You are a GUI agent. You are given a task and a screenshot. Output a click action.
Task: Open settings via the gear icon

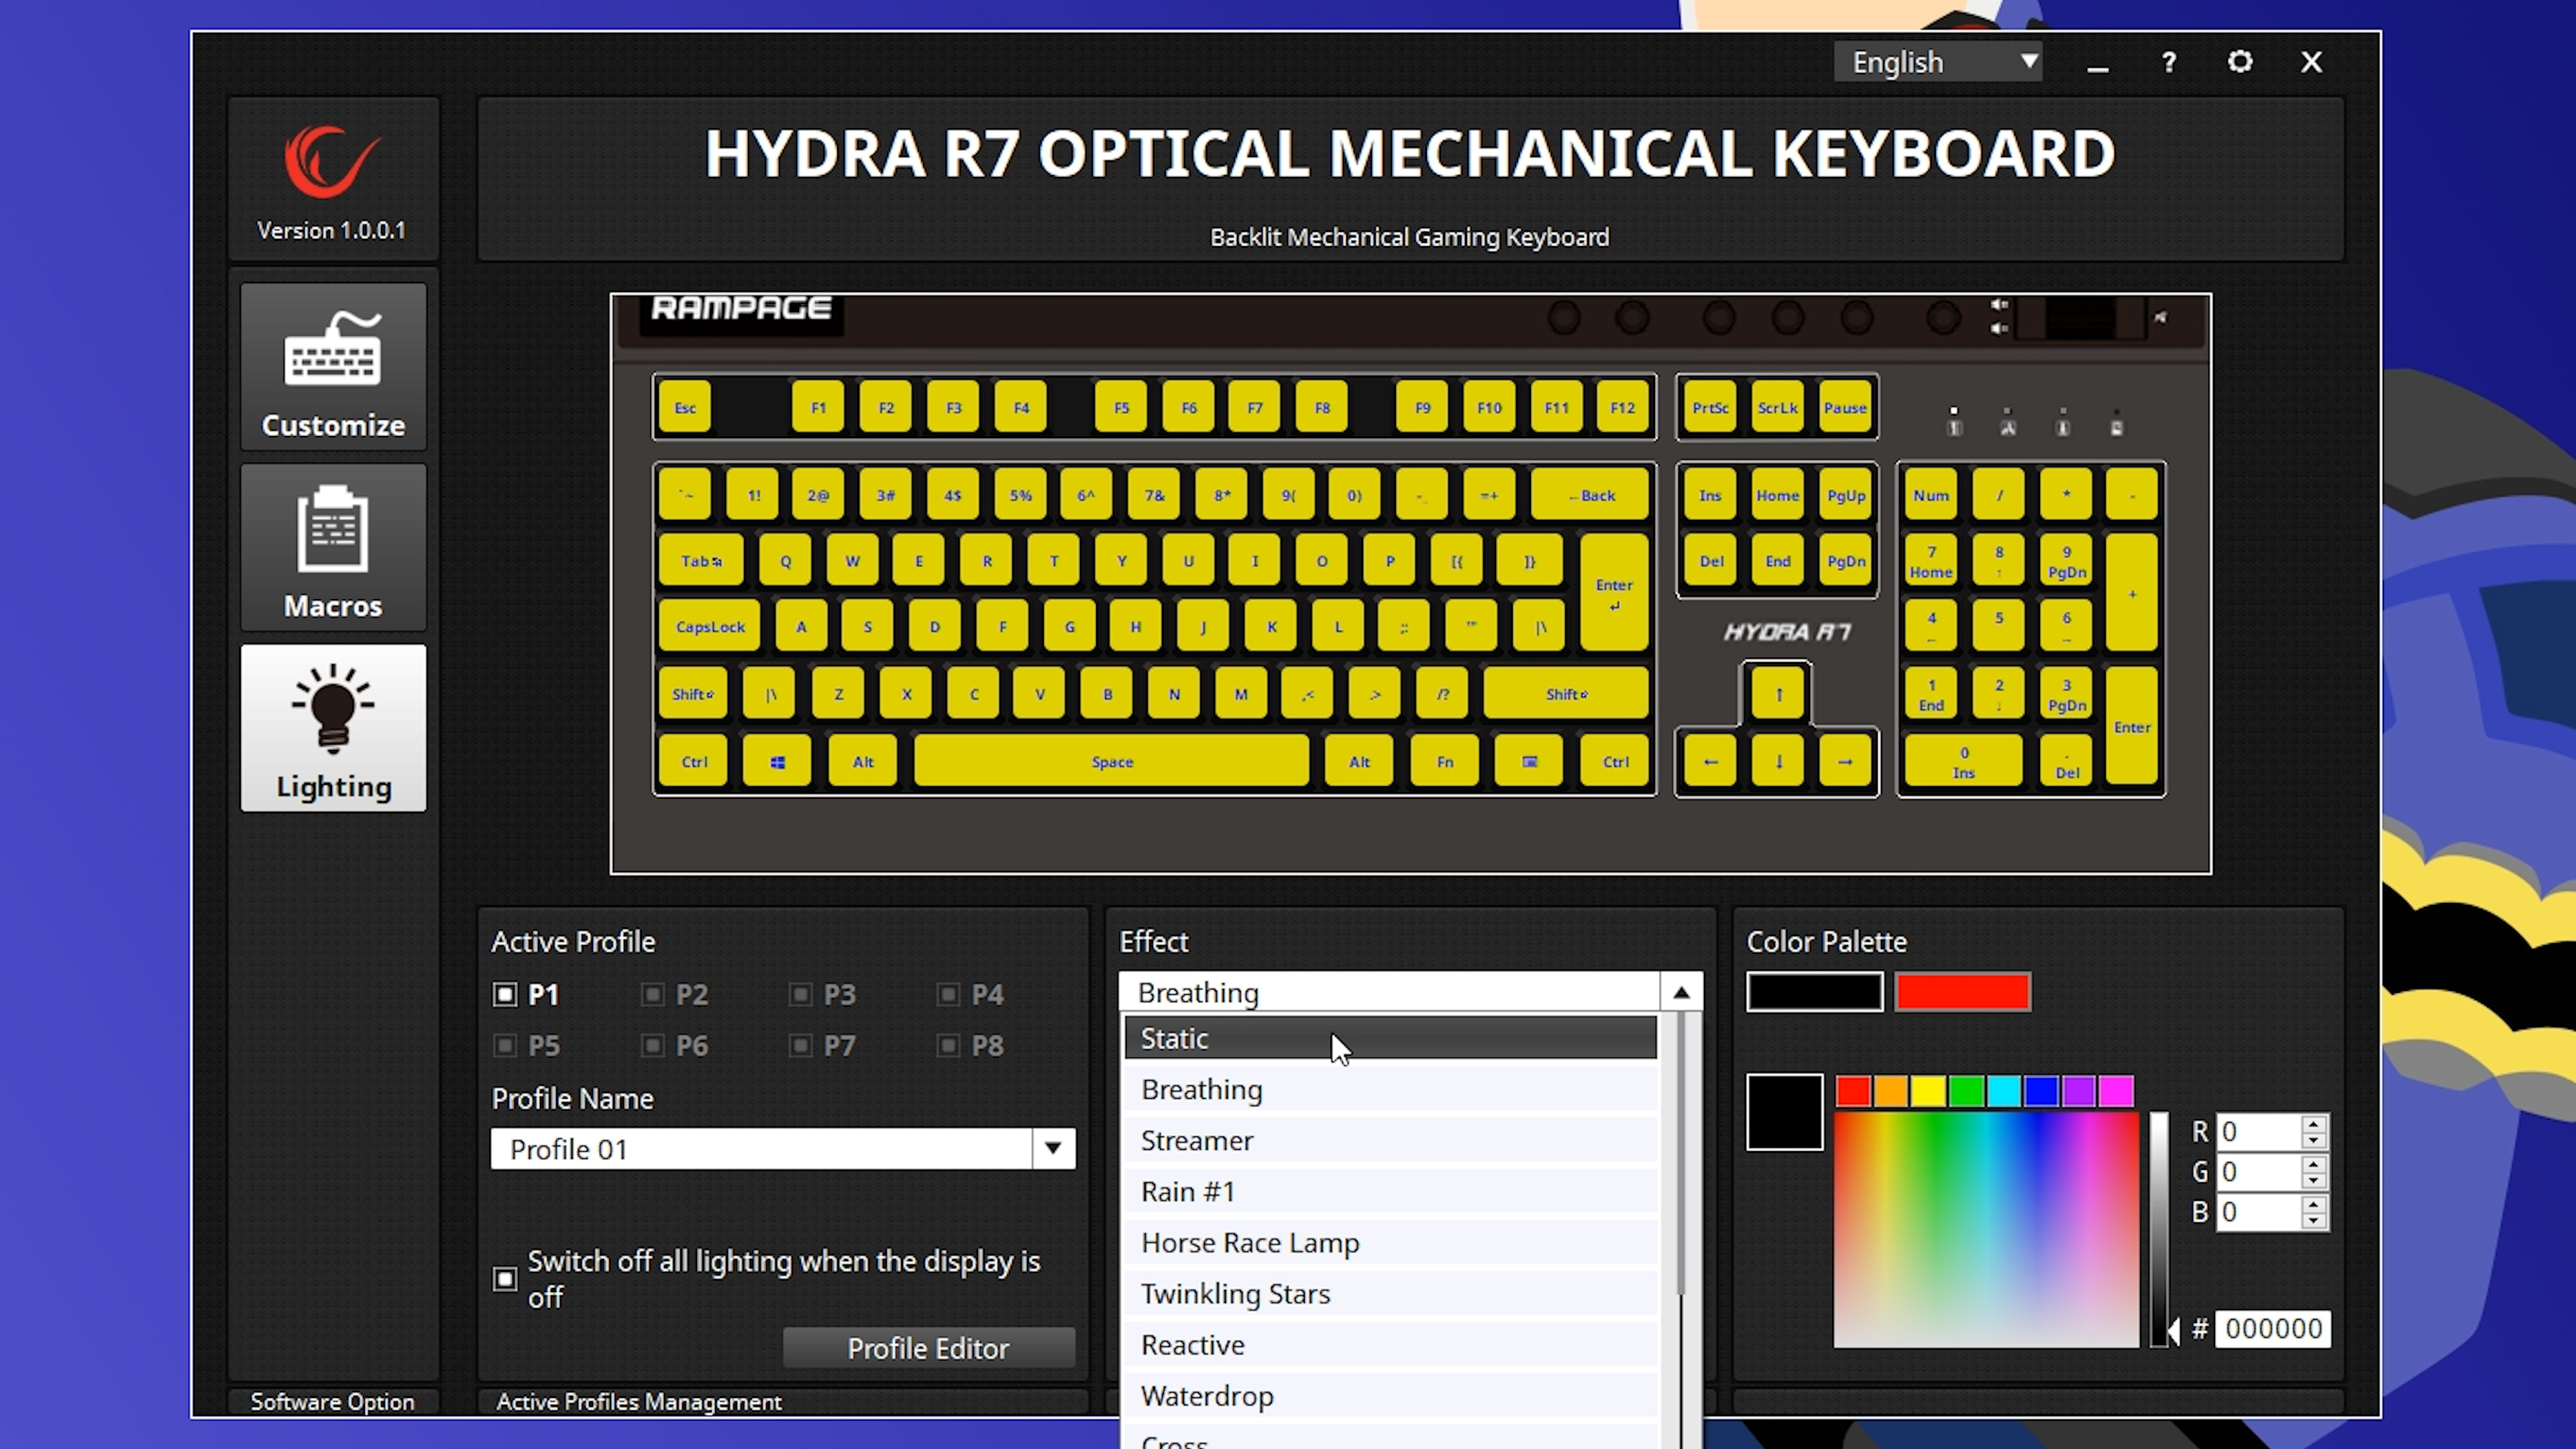(x=2240, y=62)
